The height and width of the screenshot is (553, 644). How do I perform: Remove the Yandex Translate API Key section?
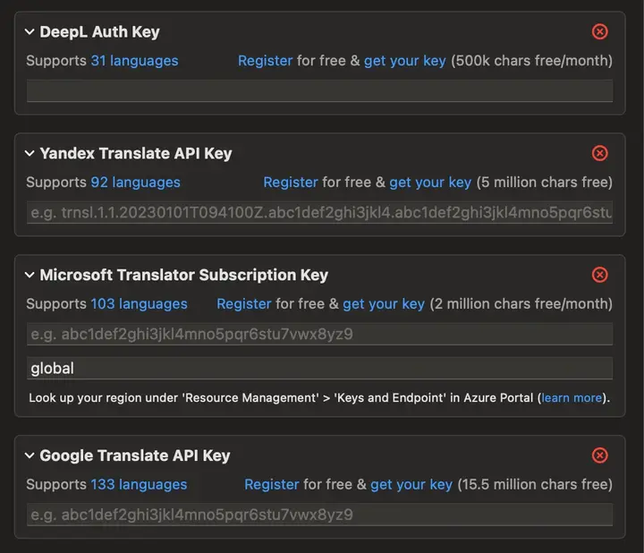coord(599,153)
